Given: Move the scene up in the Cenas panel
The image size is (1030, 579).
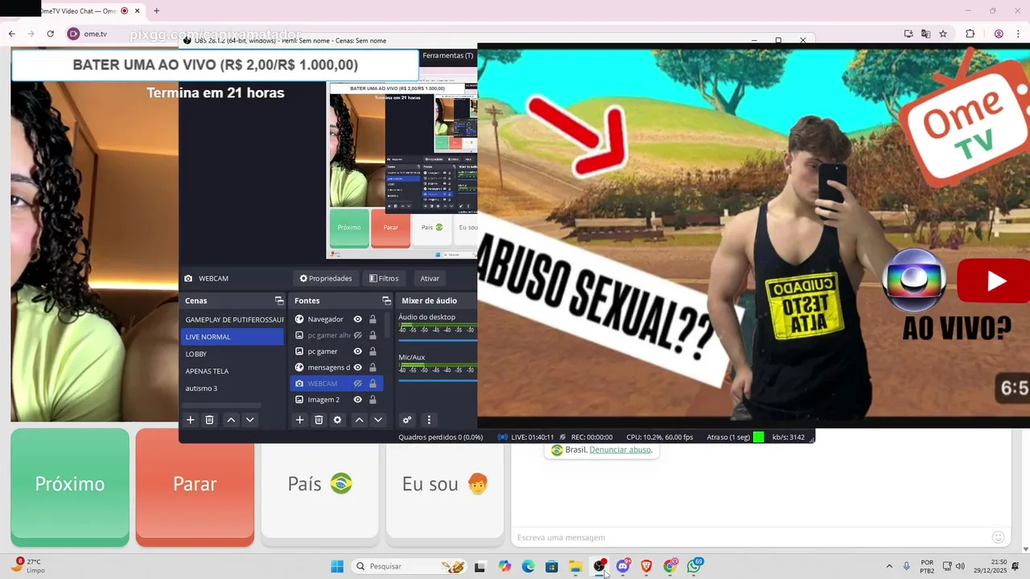Looking at the screenshot, I should [x=231, y=420].
